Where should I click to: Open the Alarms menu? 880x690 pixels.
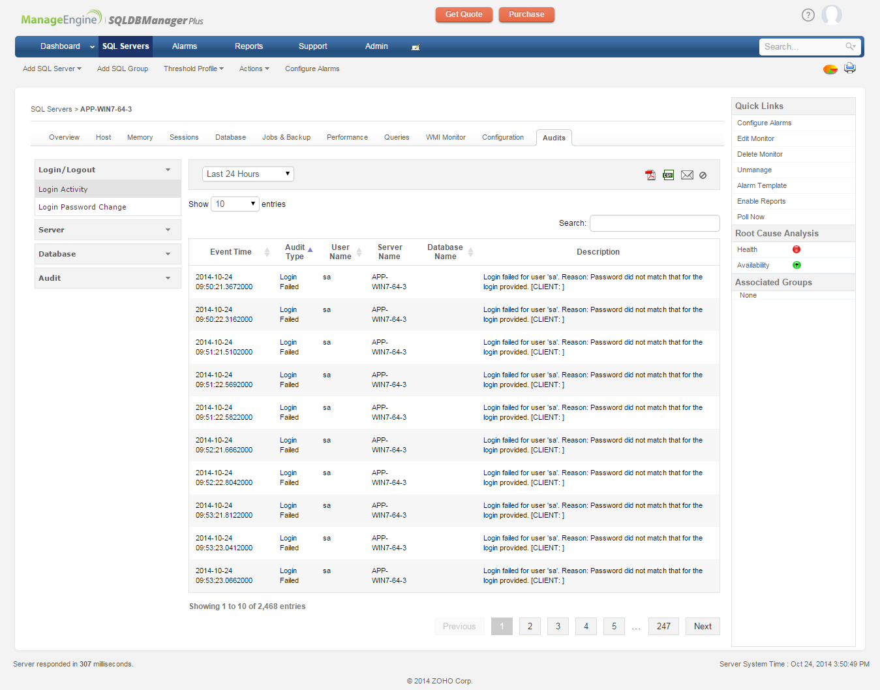tap(185, 46)
